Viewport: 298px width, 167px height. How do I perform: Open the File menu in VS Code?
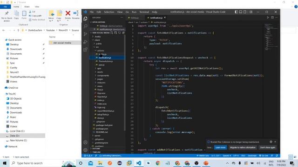click(92, 12)
